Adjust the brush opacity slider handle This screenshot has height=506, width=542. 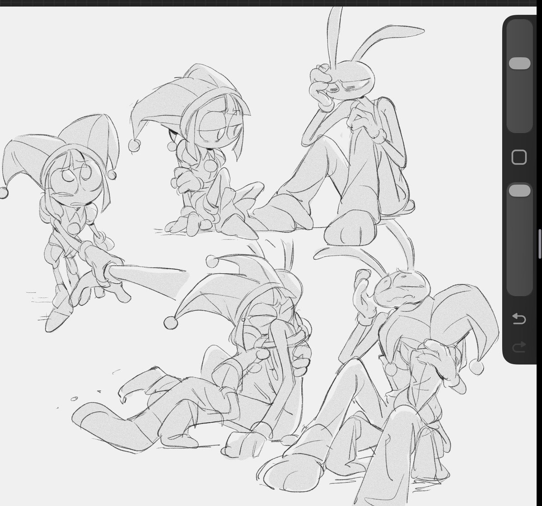click(519, 190)
